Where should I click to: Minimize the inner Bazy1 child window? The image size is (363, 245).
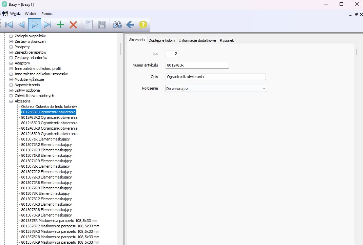350,15
